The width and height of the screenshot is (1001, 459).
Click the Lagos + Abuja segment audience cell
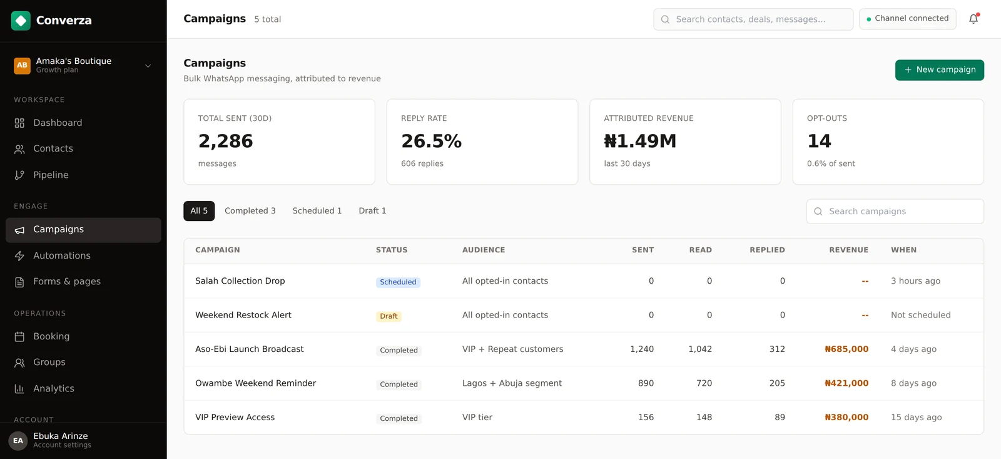point(512,383)
